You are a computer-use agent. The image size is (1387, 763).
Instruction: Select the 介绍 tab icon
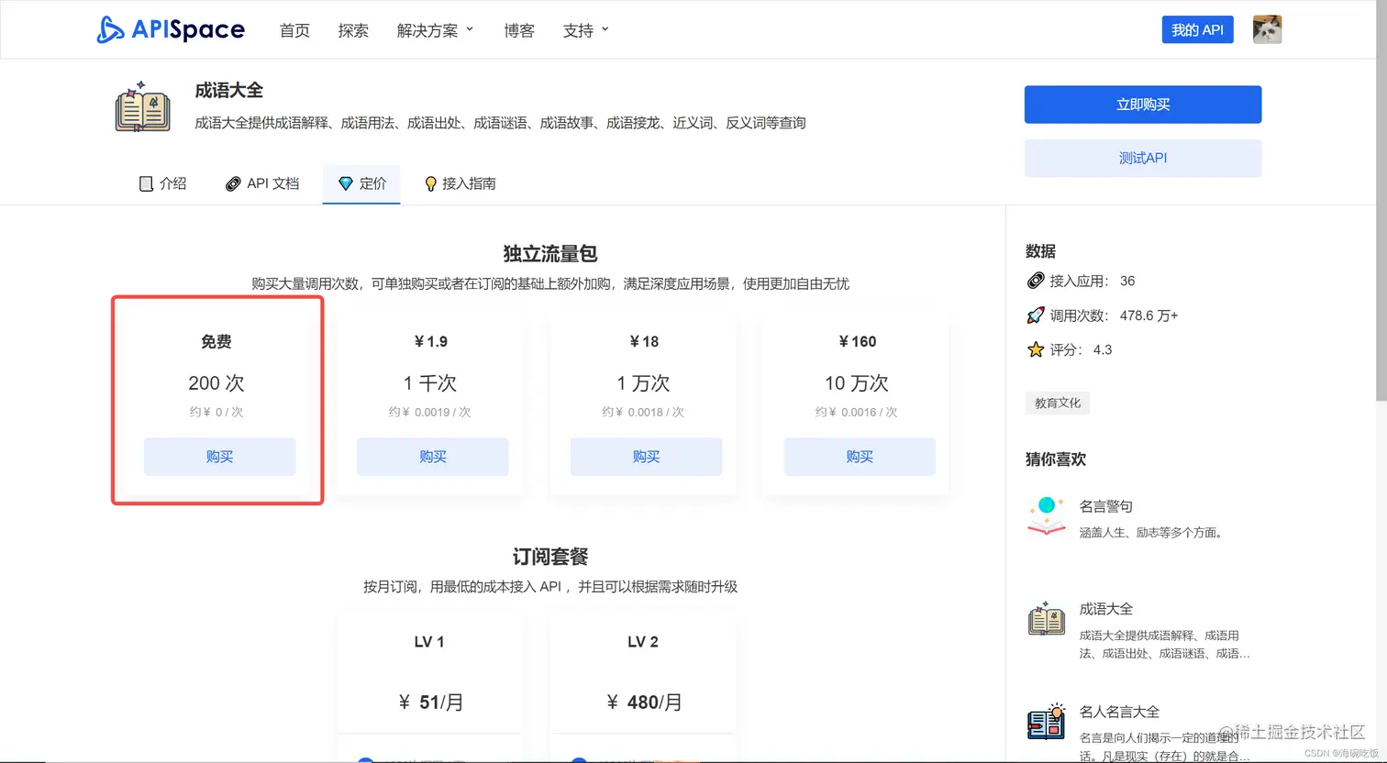147,183
